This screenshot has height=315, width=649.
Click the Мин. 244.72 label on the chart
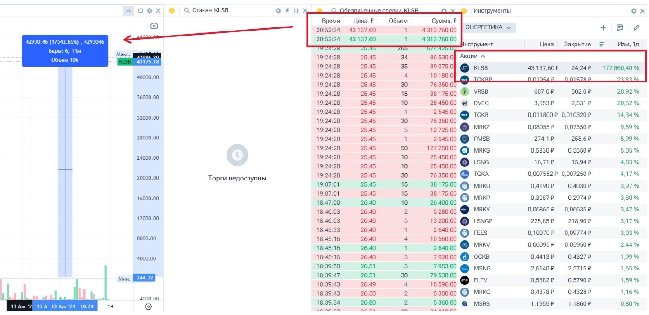point(136,279)
